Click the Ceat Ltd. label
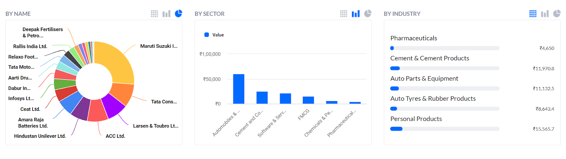This screenshot has width=566, height=159. 30,109
